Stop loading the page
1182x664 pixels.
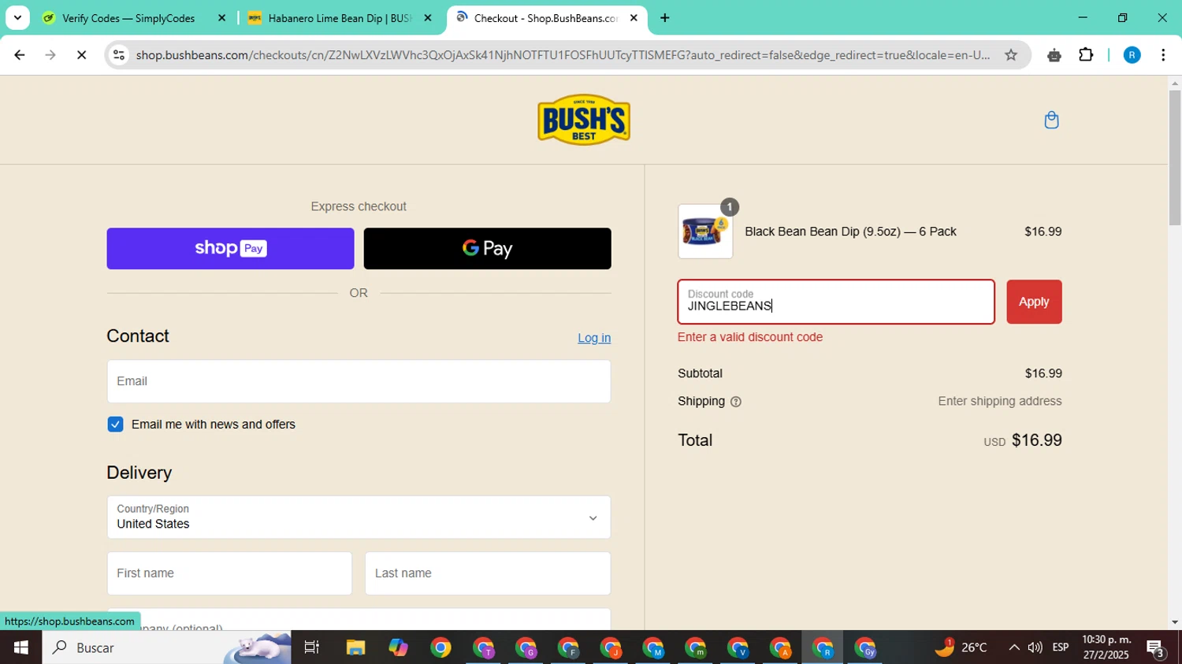point(81,55)
